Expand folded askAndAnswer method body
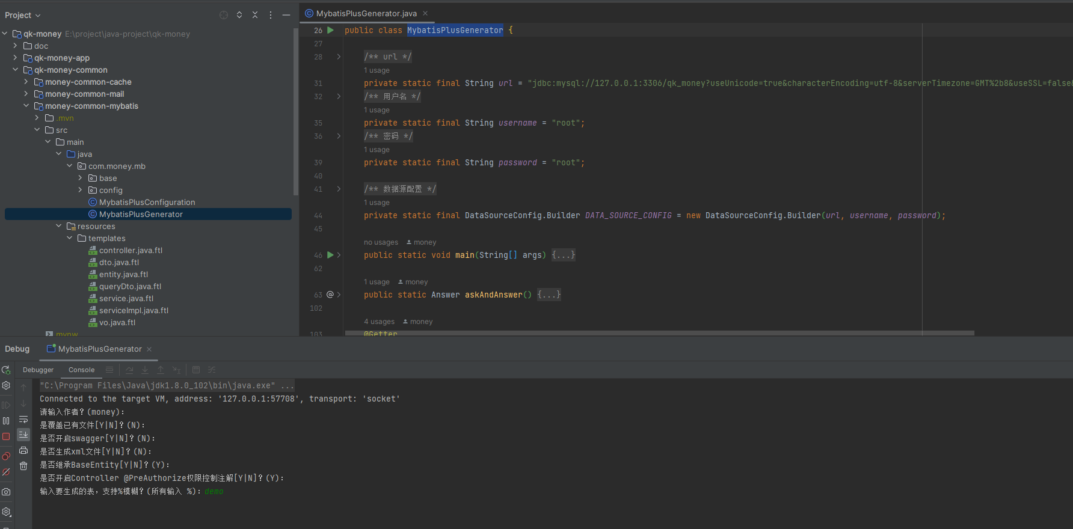 pyautogui.click(x=549, y=295)
